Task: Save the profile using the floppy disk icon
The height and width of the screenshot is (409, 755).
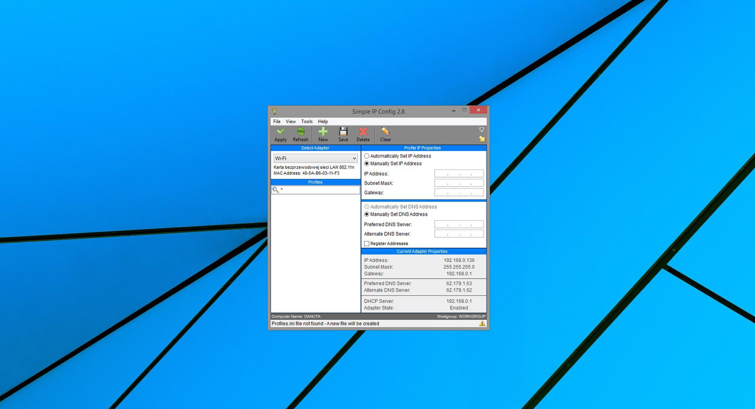Action: point(343,134)
